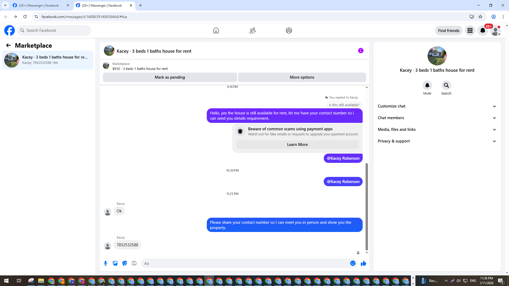Open the volume control in tray
The height and width of the screenshot is (286, 509).
tap(459, 281)
